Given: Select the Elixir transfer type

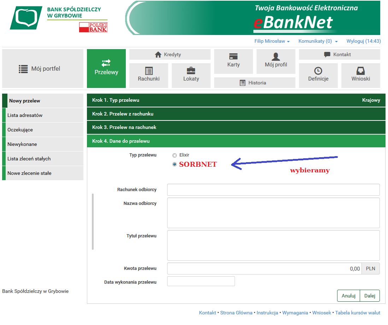Looking at the screenshot, I should (175, 155).
